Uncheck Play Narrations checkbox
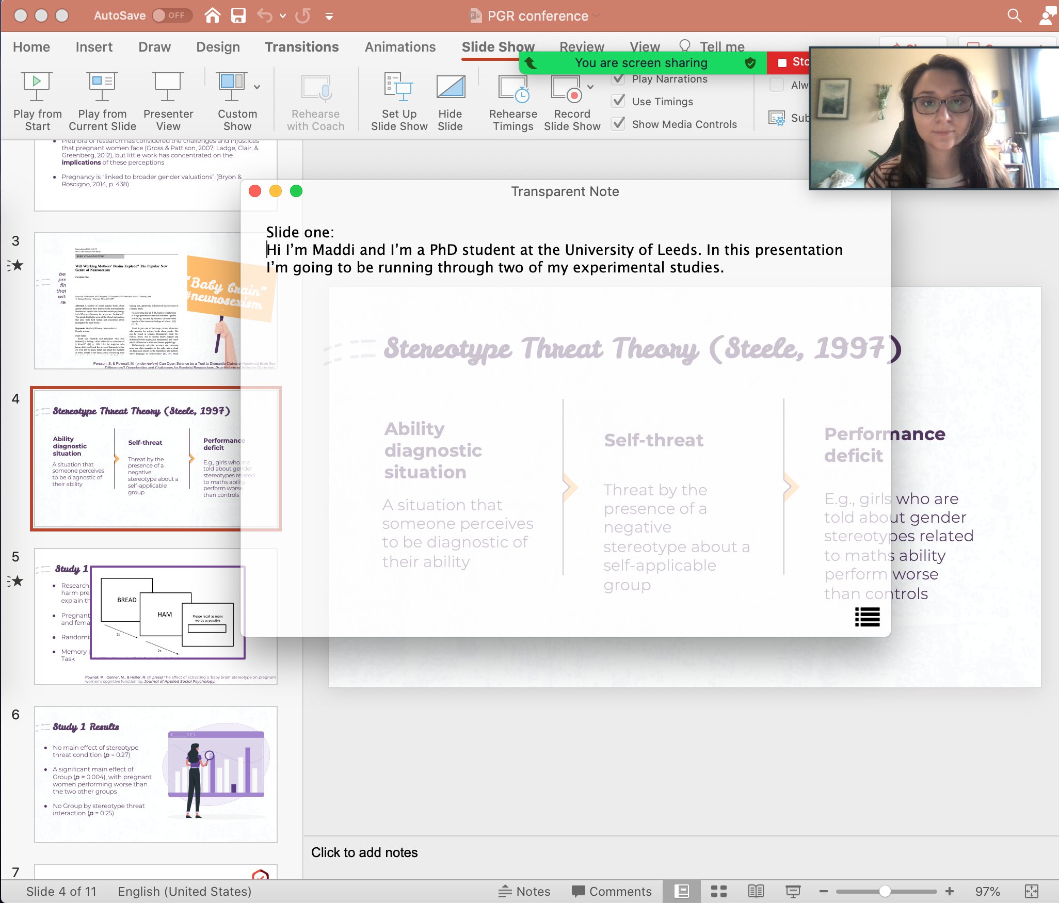Image resolution: width=1059 pixels, height=903 pixels. (x=618, y=79)
